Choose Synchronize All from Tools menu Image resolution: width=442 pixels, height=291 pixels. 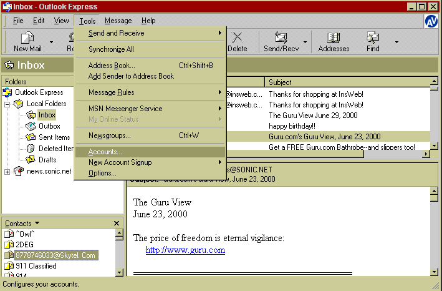tap(150, 49)
